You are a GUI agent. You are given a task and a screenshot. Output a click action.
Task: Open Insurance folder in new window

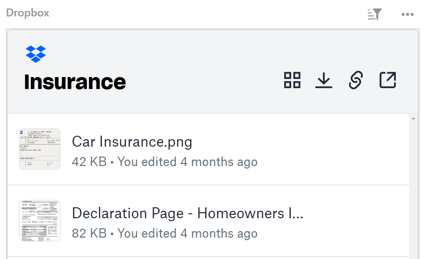tap(388, 80)
